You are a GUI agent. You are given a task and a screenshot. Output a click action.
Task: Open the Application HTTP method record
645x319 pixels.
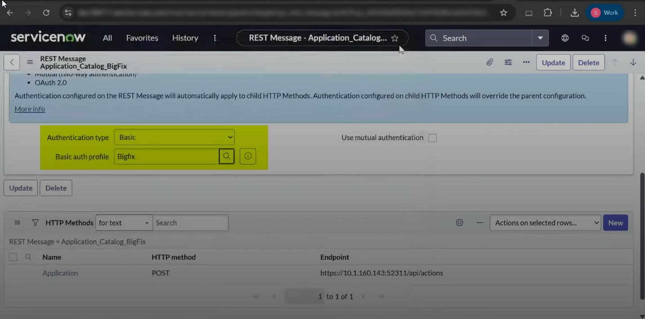point(60,273)
